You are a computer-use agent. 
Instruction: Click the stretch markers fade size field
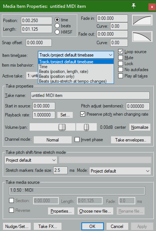(60, 170)
